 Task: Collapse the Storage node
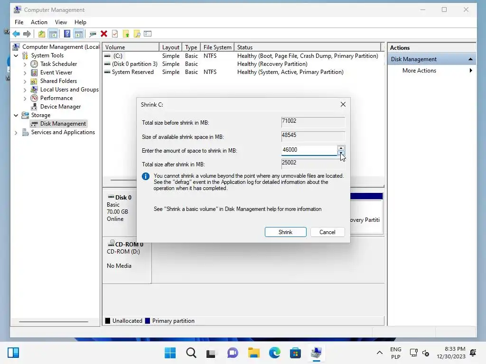click(16, 115)
